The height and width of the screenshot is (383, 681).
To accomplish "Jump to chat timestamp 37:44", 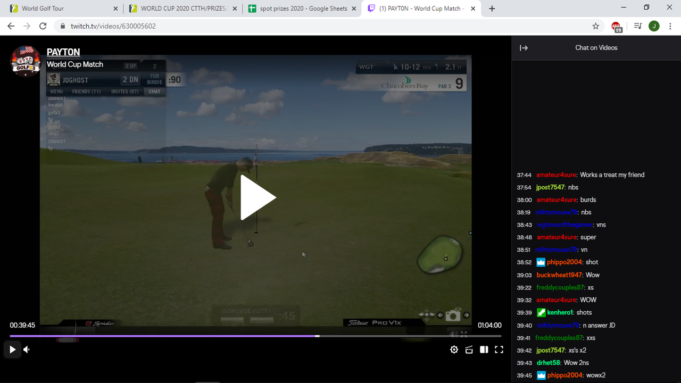I will pos(524,175).
